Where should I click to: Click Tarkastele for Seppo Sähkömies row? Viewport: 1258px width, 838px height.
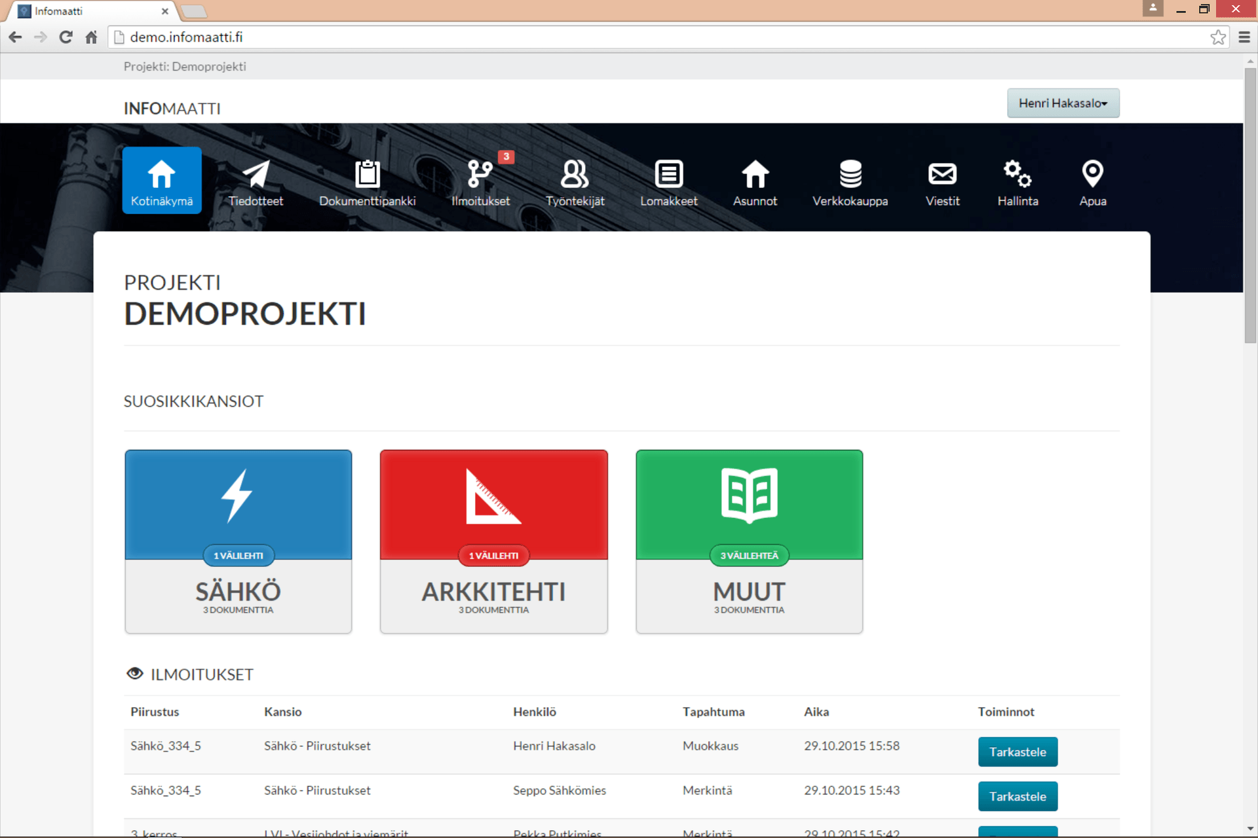[1018, 796]
